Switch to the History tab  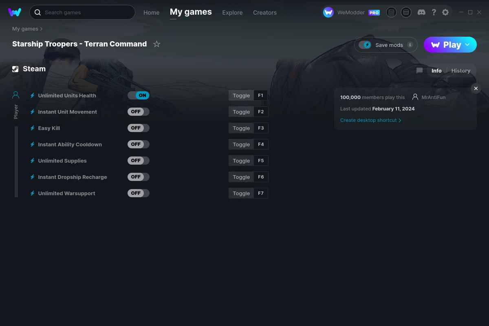tap(461, 70)
